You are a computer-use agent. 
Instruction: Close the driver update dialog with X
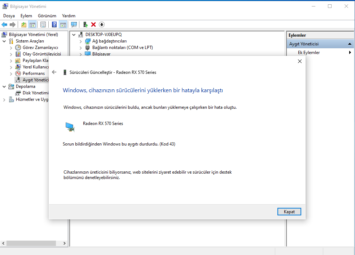pos(300,61)
